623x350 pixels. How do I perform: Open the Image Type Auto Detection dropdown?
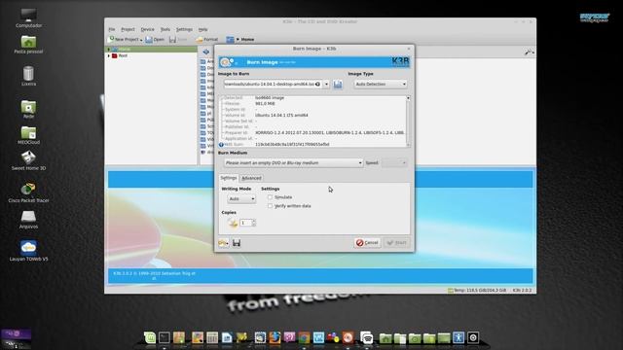[x=381, y=85]
